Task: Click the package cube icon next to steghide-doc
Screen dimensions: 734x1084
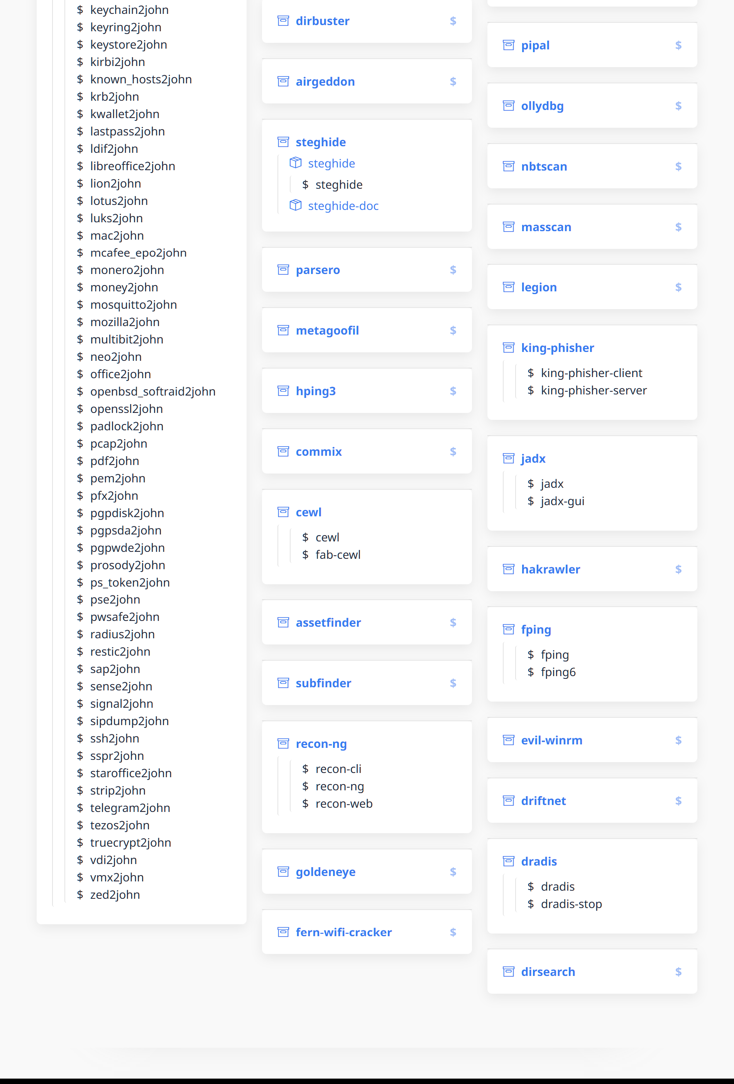Action: click(x=295, y=205)
